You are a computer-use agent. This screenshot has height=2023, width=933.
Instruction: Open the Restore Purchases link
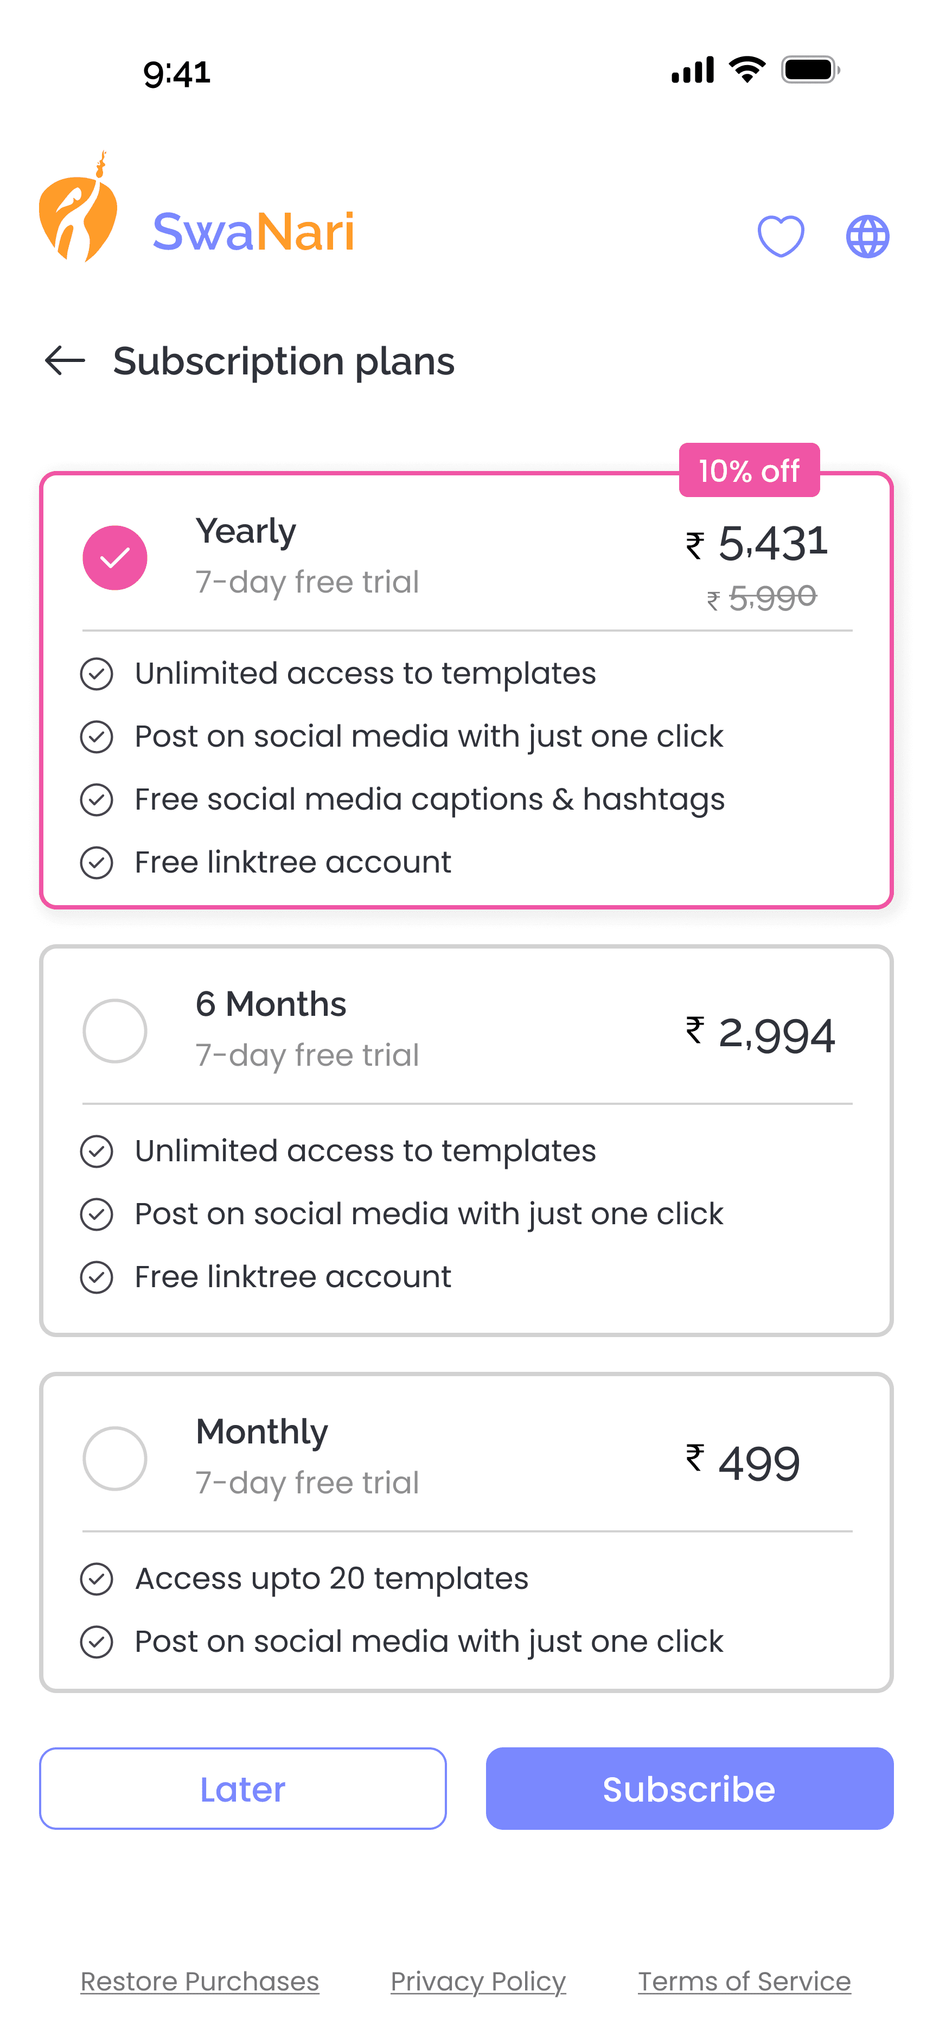click(200, 1981)
